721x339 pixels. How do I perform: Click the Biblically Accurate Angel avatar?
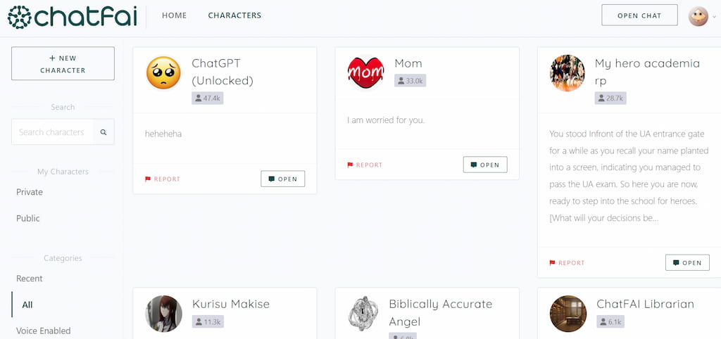(363, 313)
